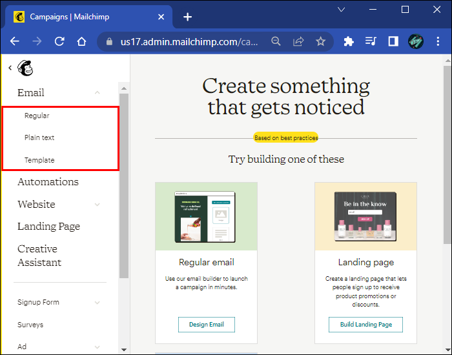Image resolution: width=452 pixels, height=355 pixels.
Task: Click the sidebar scrollbar up arrow
Action: [124, 88]
